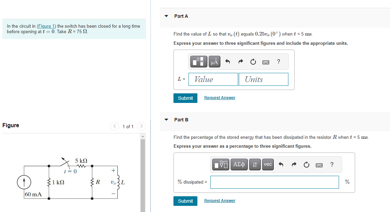Click the Value input field in Part A

point(213,79)
